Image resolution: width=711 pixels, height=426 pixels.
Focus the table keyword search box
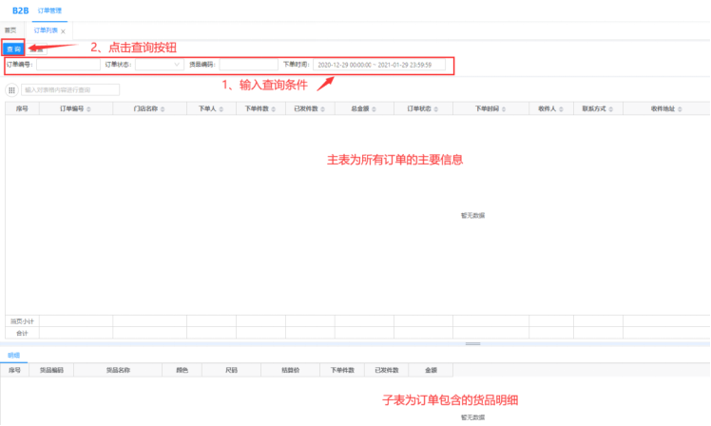pyautogui.click(x=70, y=90)
